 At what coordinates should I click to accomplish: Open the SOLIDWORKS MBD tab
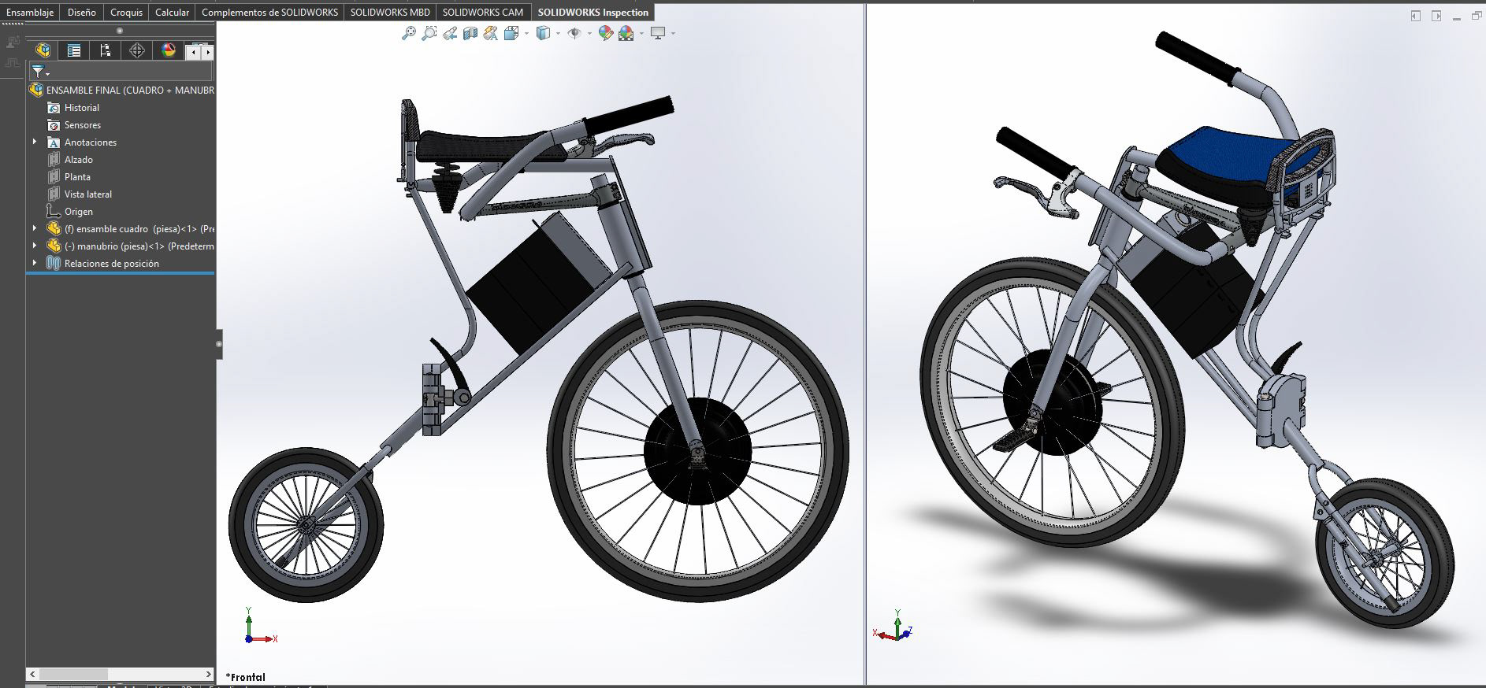390,12
